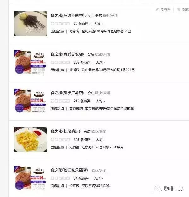
Task: Click the 面包甜点 category for 松江家乐福店
Action: click(x=57, y=186)
